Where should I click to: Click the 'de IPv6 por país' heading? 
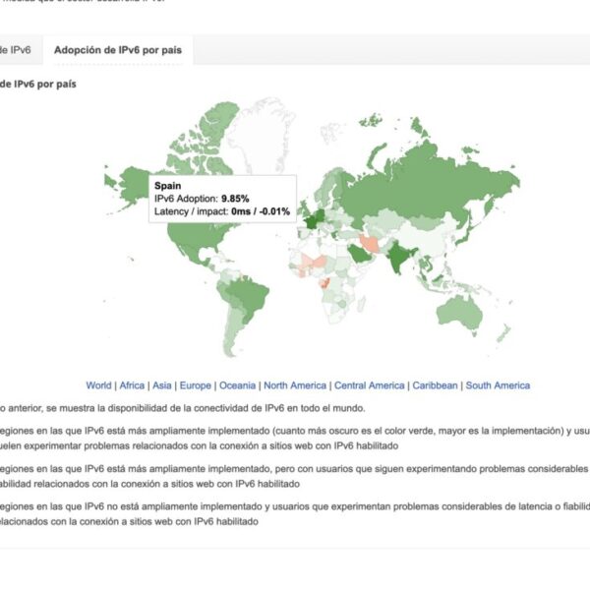38,84
